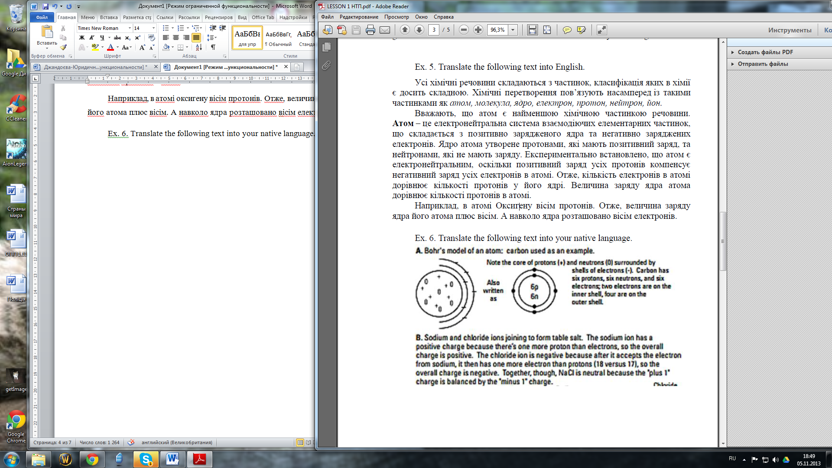The image size is (832, 468).
Task: Toggle superscript formatting in Word
Action: click(x=137, y=38)
